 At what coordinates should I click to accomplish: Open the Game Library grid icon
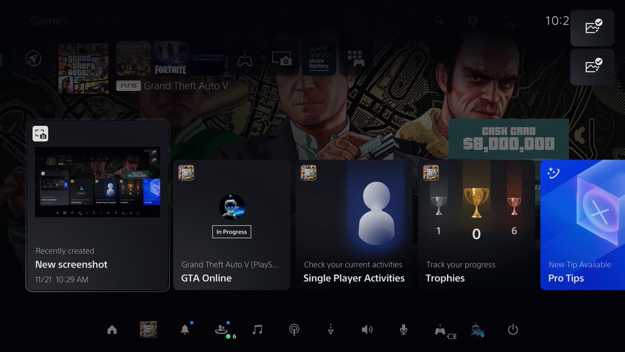pyautogui.click(x=356, y=58)
